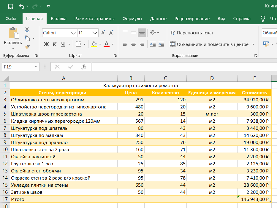Toggle Bold formatting (Ж)
Viewport: 277px width, 208px height.
[x=46, y=44]
